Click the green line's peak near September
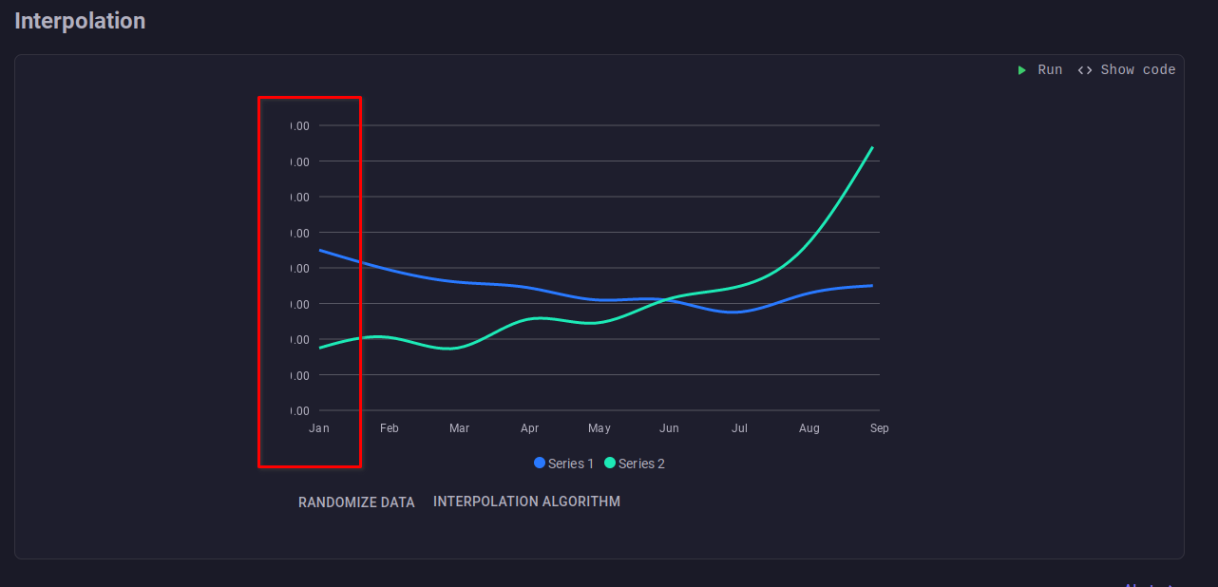This screenshot has height=587, width=1218. pyautogui.click(x=871, y=150)
